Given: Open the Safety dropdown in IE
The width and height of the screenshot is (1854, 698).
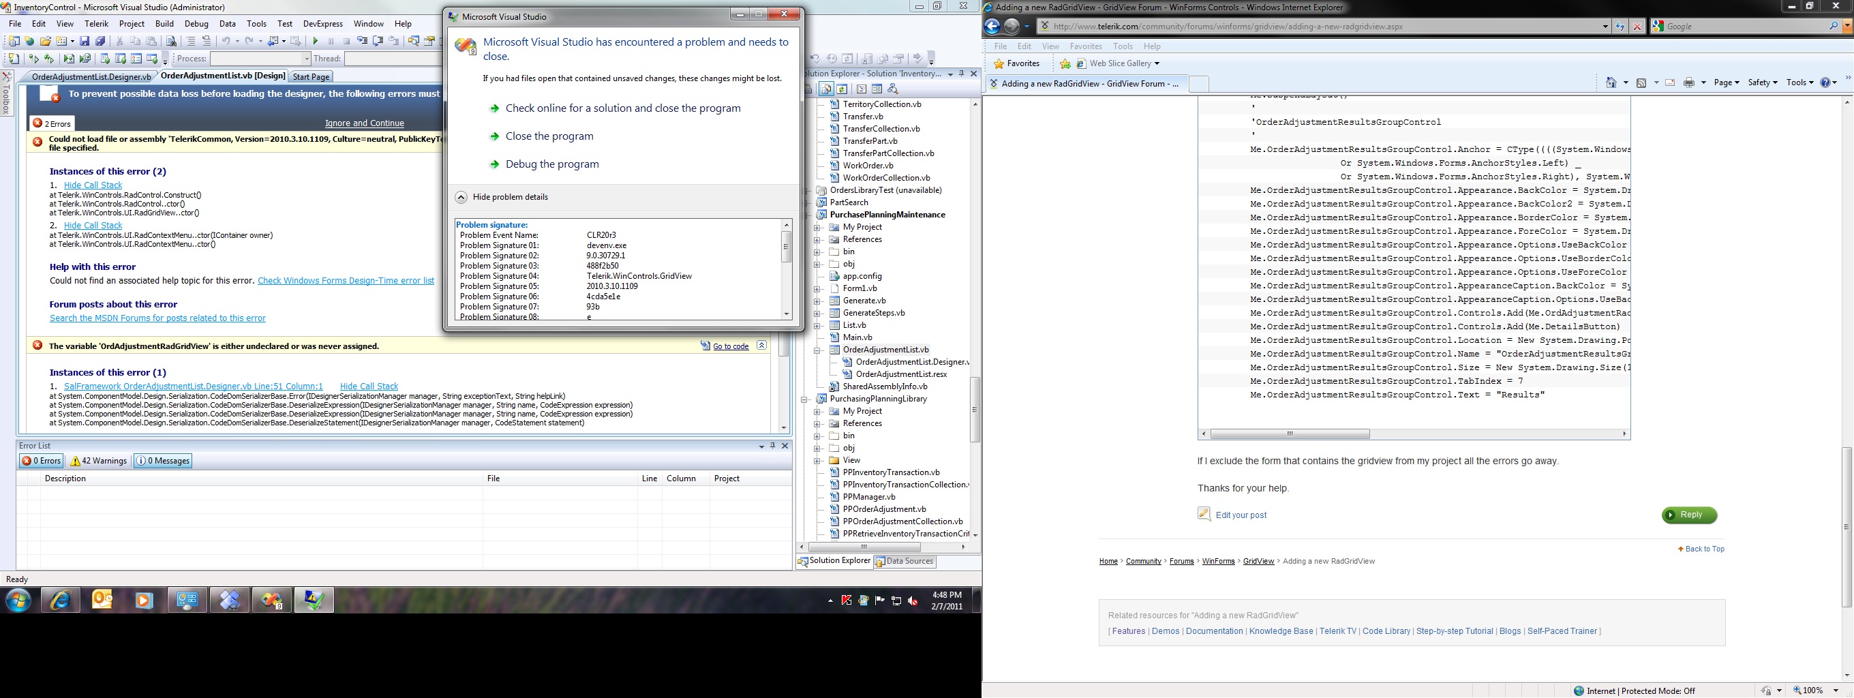Looking at the screenshot, I should pos(1763,82).
